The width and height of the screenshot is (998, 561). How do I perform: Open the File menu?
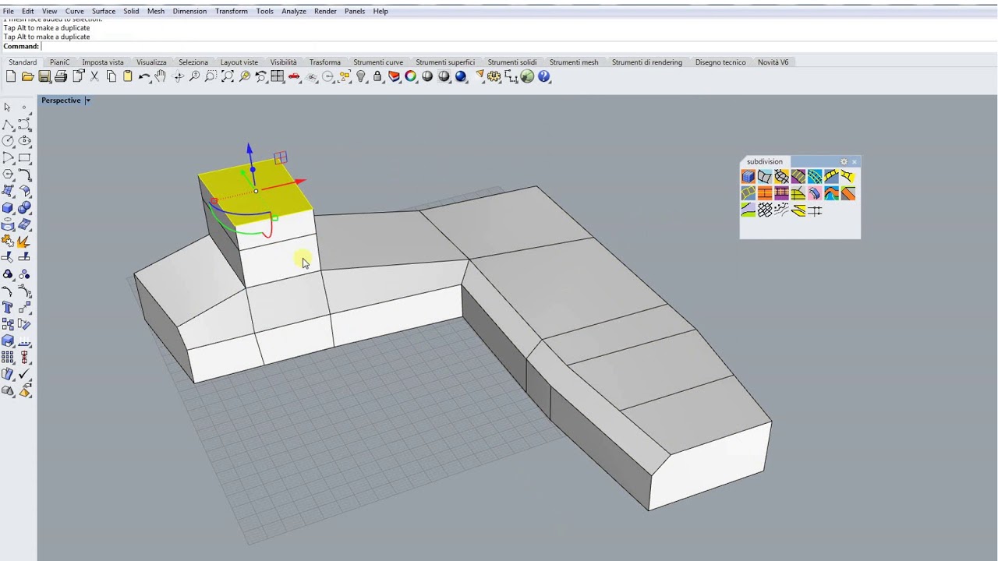pos(9,11)
